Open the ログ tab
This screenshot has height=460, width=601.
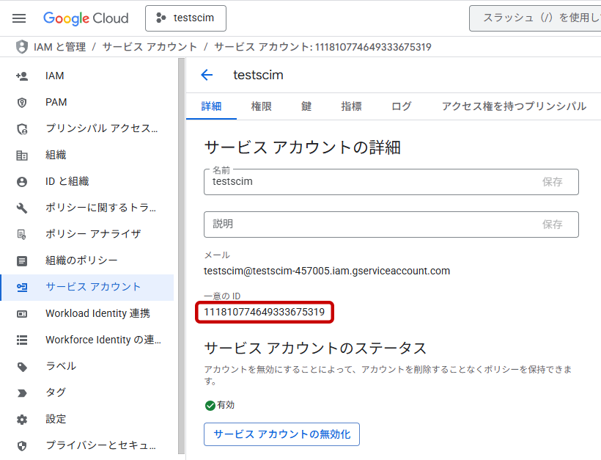401,106
